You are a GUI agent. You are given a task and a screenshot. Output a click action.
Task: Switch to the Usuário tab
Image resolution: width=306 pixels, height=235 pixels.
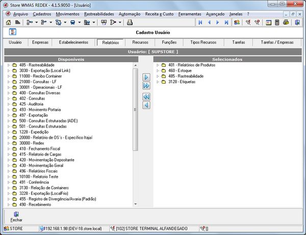click(x=15, y=42)
